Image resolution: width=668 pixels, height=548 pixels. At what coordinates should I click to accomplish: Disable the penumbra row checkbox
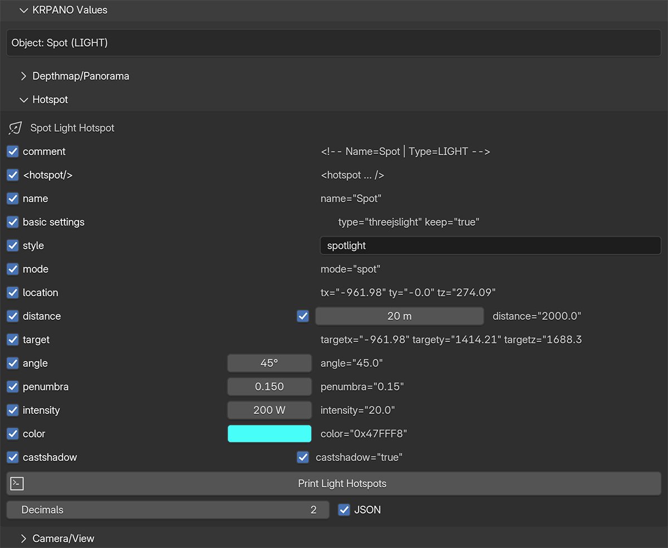click(13, 387)
